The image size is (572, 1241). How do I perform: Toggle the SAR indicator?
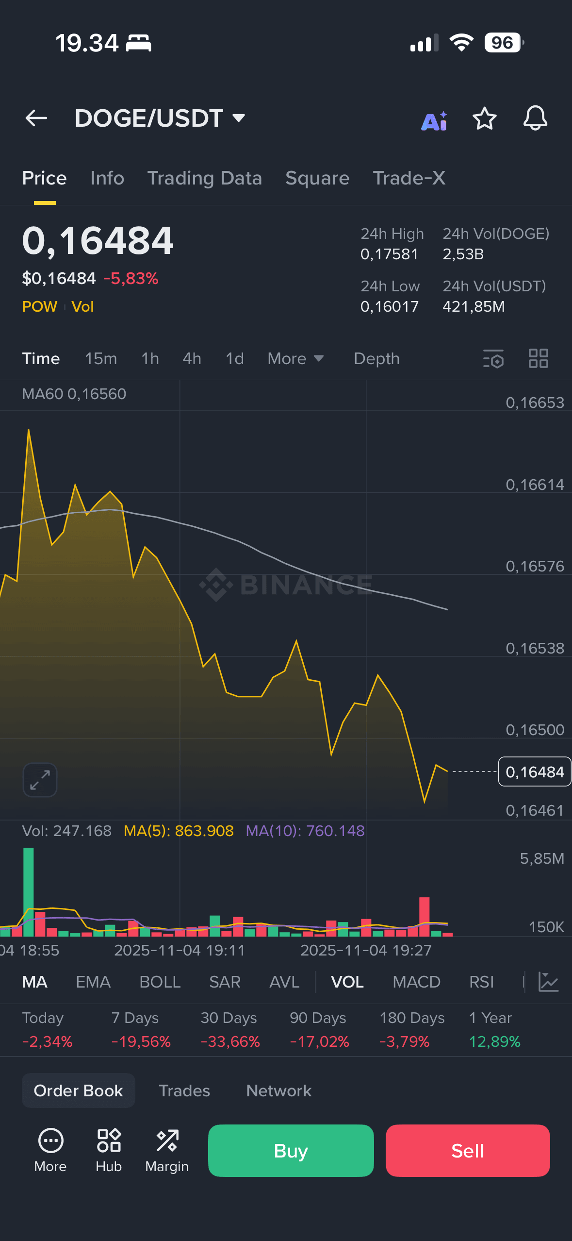coord(225,982)
